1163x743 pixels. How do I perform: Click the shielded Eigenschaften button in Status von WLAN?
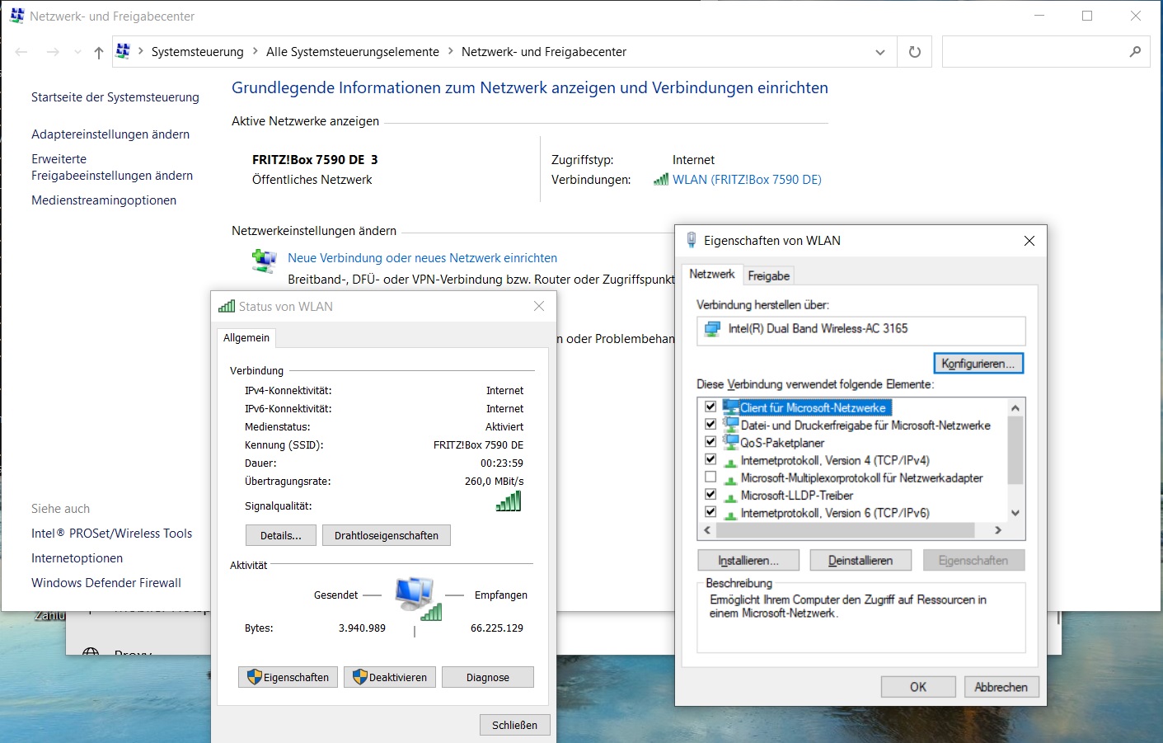(288, 677)
